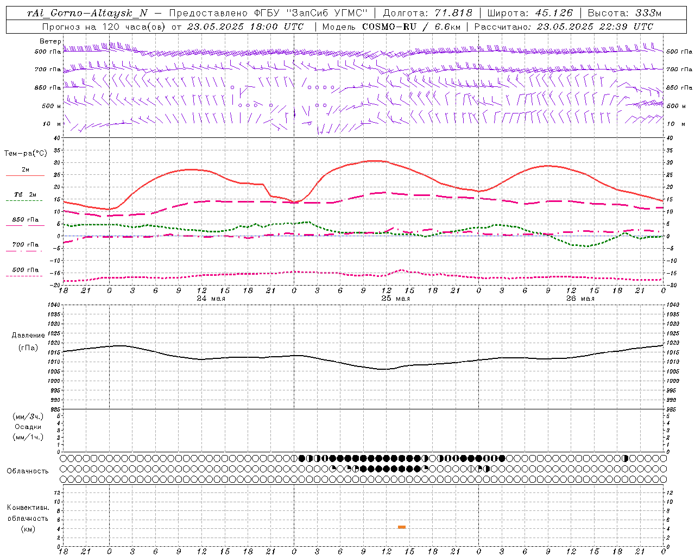
Task: Click the forecast start 23.05.2025 18:00 UTC
Action: click(245, 27)
